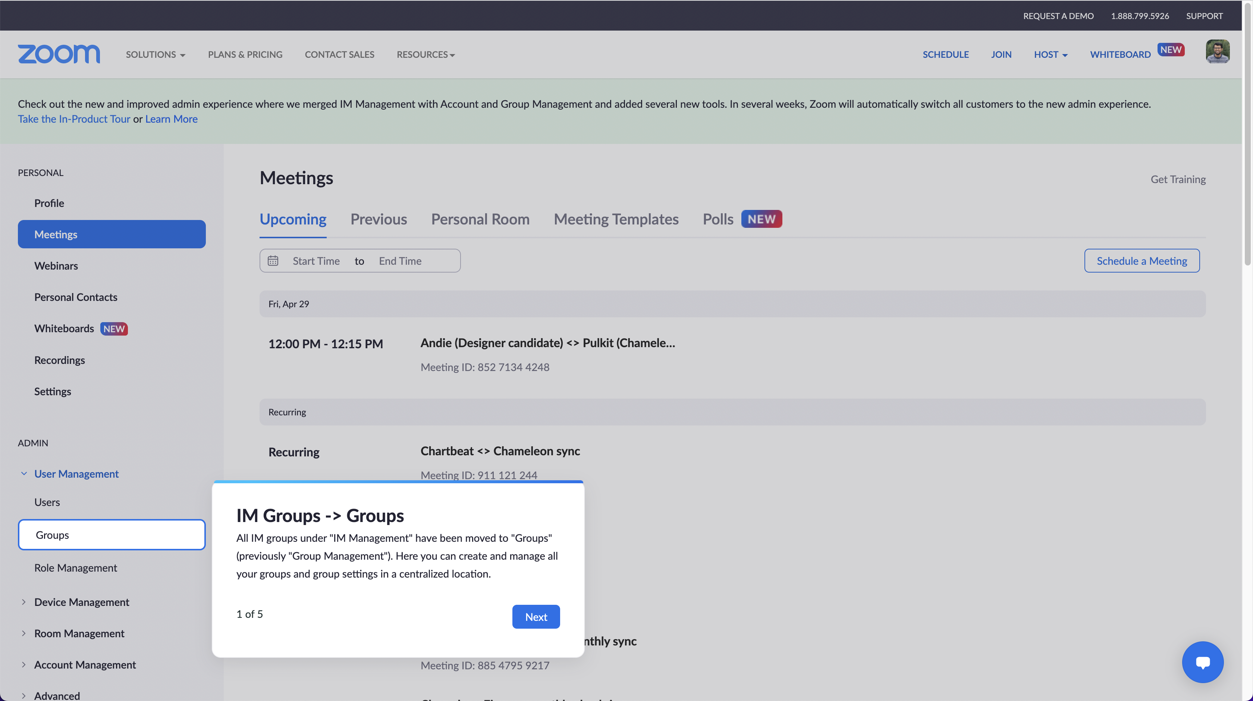1253x701 pixels.
Task: Click the Zoom logo
Action: [x=59, y=54]
